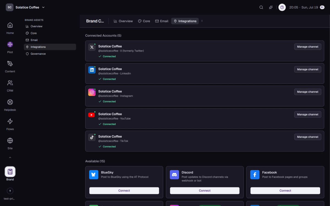Collapse sidebar with the chevron above Brand
This screenshot has height=206, width=330.
[10, 158]
